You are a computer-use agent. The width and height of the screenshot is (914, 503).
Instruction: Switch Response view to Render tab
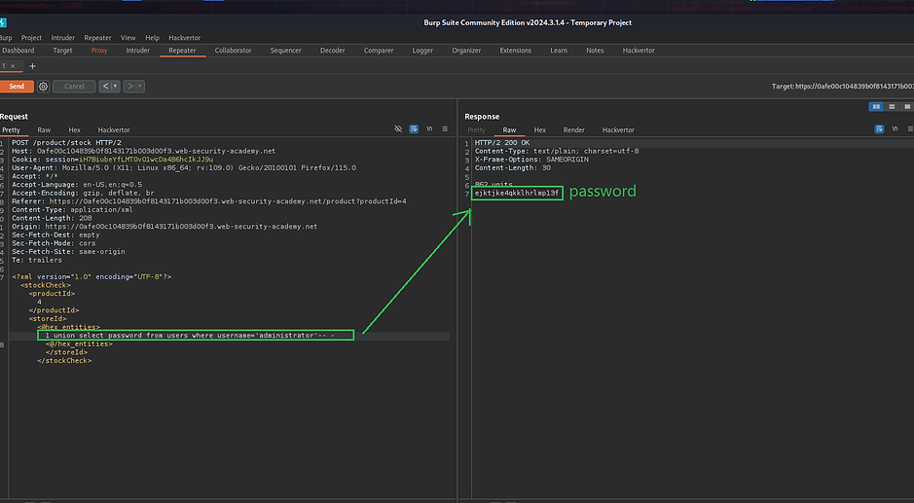573,129
